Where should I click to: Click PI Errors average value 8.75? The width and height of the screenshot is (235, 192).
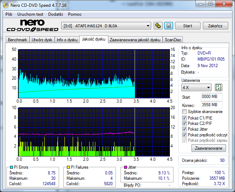click(x=51, y=173)
